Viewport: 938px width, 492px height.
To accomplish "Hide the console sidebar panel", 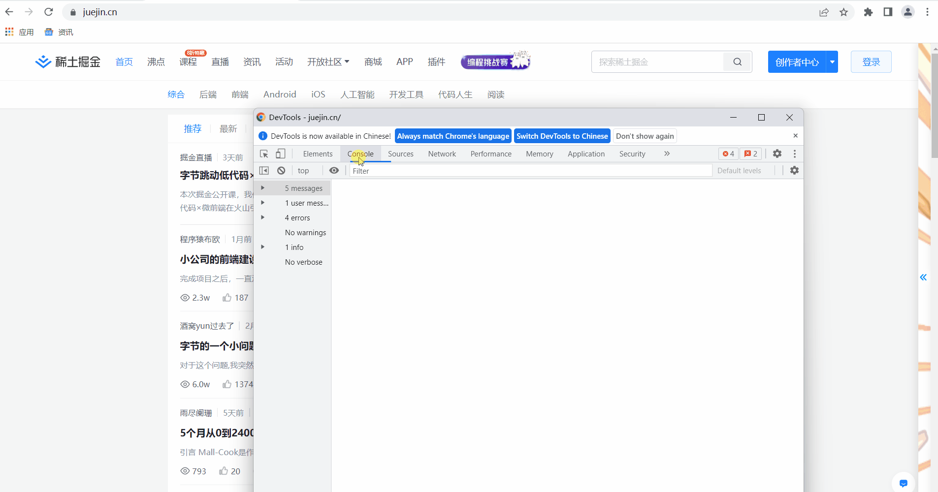I will pyautogui.click(x=264, y=171).
